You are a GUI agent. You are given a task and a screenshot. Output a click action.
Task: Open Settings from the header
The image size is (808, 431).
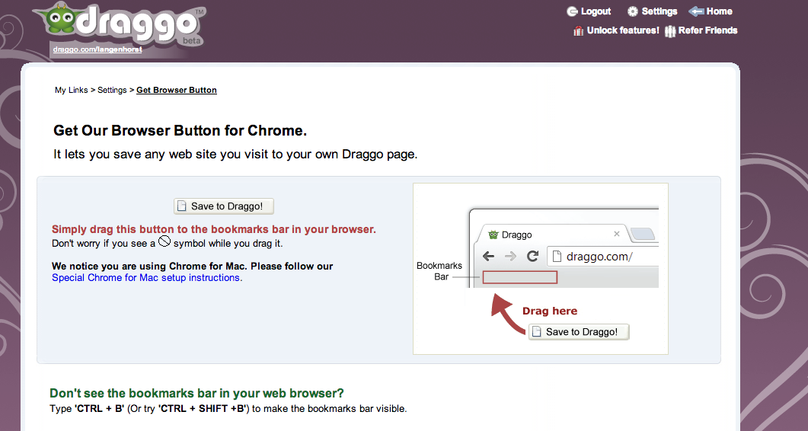659,11
